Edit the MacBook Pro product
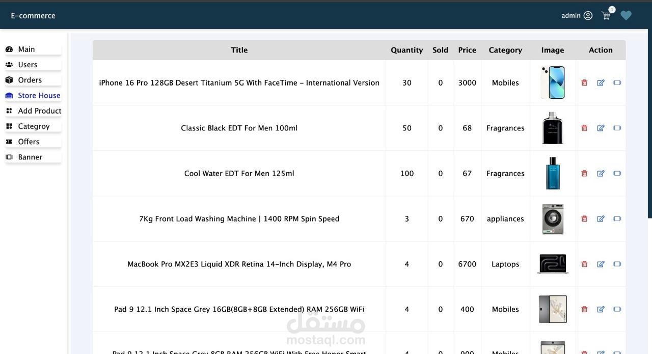 [601, 264]
